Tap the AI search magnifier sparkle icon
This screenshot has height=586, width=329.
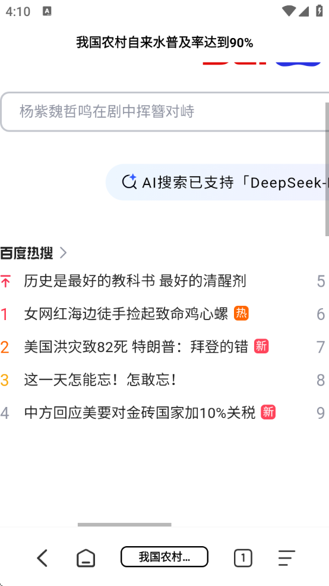(x=129, y=182)
